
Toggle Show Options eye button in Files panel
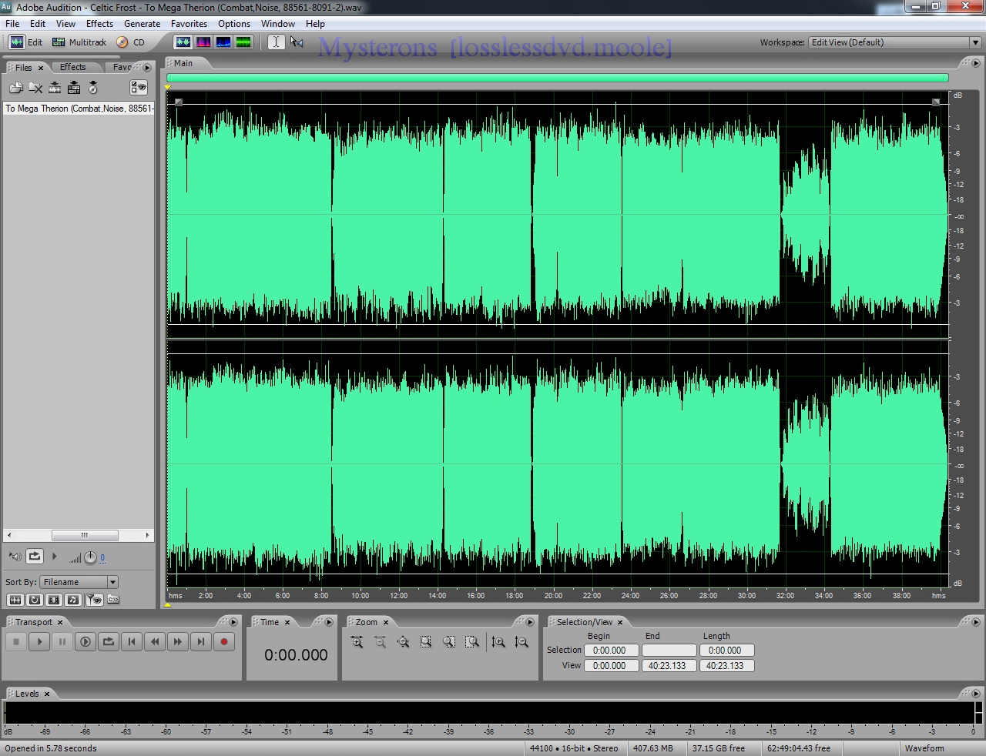point(139,88)
